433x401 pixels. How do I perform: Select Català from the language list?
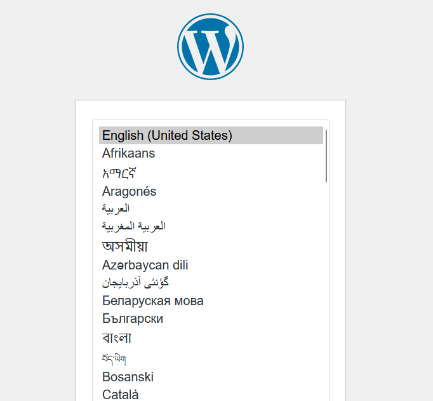pos(120,394)
